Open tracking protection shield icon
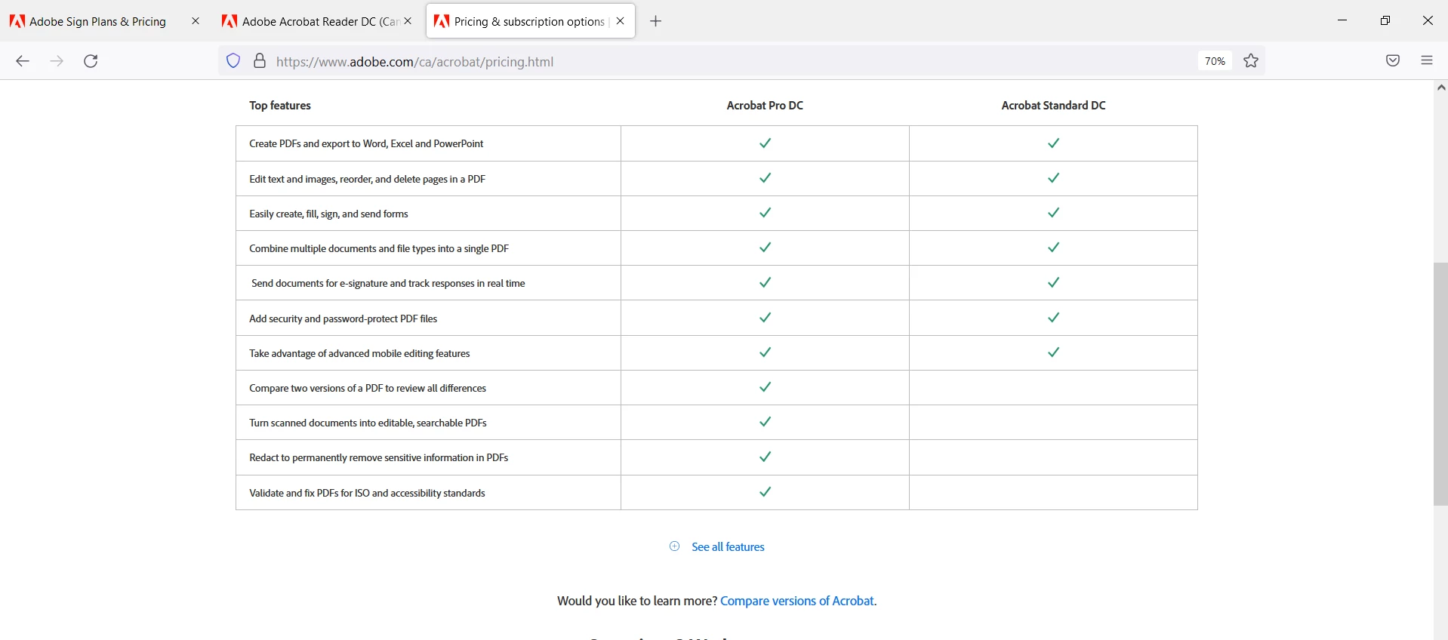This screenshot has height=640, width=1448. [233, 61]
